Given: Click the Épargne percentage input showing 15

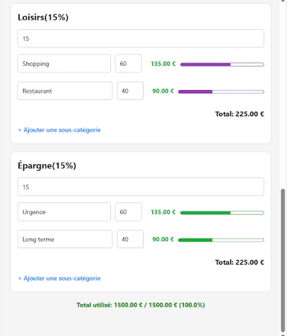Looking at the screenshot, I should coord(141,186).
